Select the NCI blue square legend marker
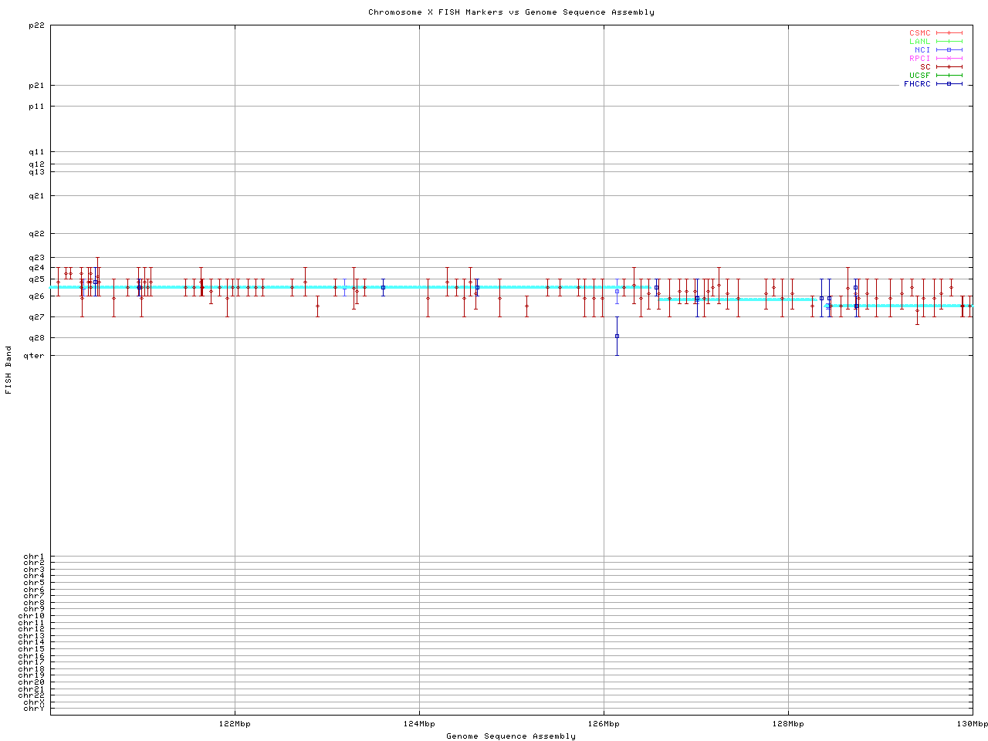988x741 pixels. [x=949, y=50]
